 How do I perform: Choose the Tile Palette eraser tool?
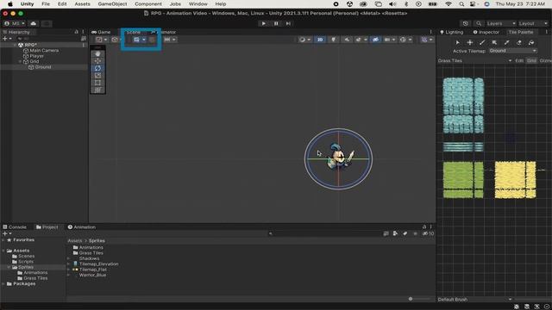tap(519, 42)
